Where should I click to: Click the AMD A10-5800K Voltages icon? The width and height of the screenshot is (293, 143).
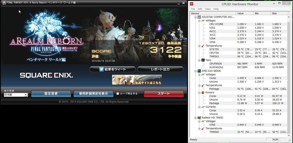pos(203,74)
